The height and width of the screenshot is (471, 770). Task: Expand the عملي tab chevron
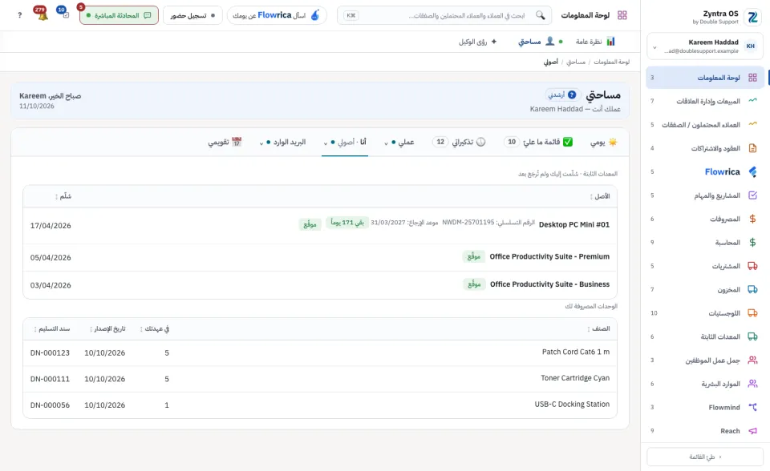pyautogui.click(x=386, y=143)
